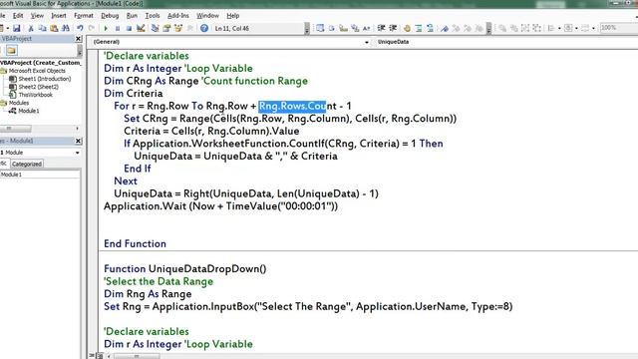Select ThisWorkbook in the project tree
Screen dimensions: 638x359
coord(36,95)
